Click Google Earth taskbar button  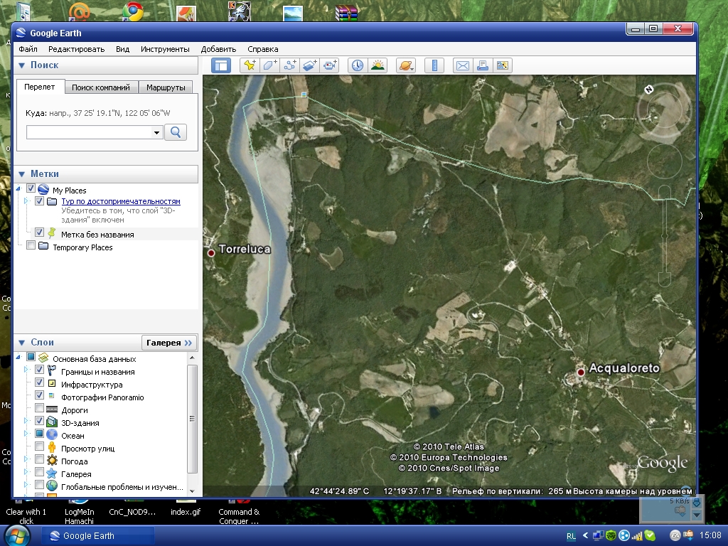point(98,536)
